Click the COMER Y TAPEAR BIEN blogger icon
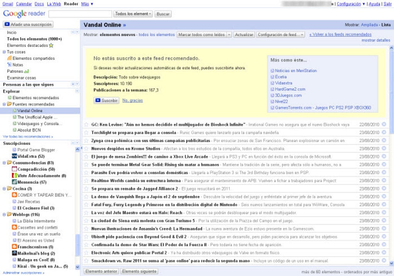The height and width of the screenshot is (276, 394). (x=14, y=195)
